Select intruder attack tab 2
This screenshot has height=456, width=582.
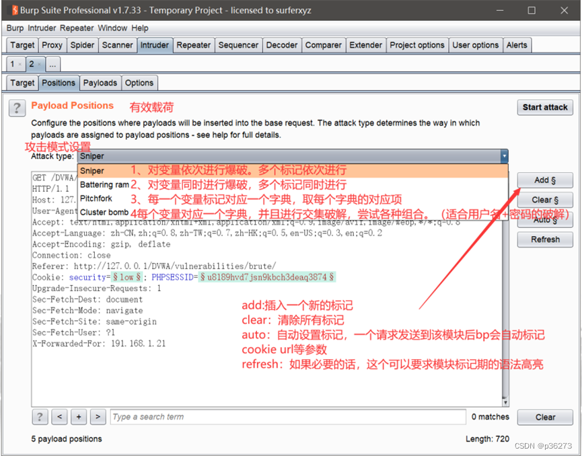pos(32,64)
